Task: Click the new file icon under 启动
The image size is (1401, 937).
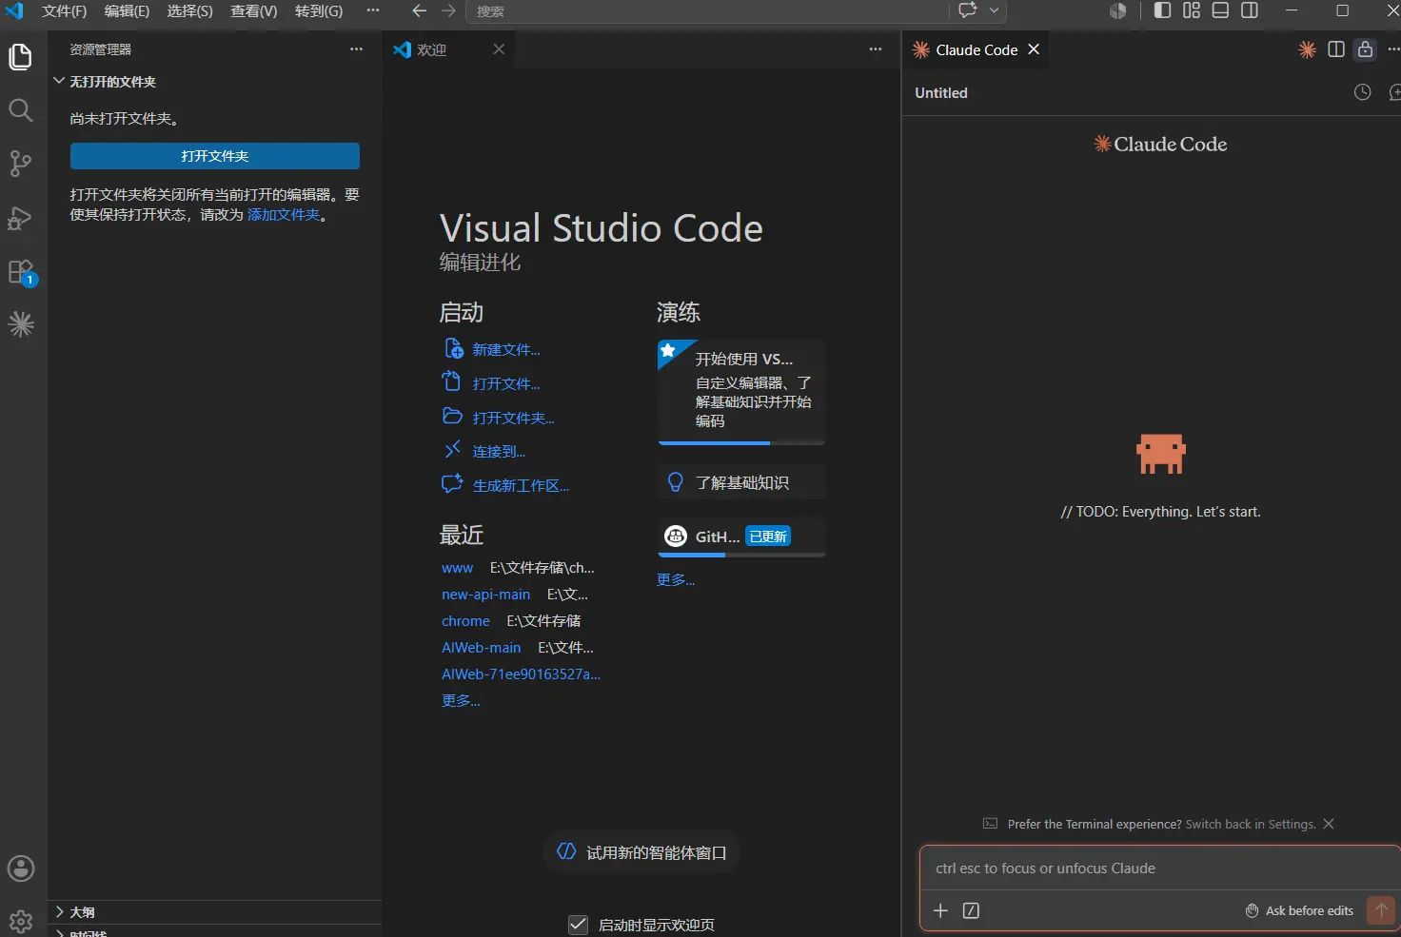Action: point(453,349)
